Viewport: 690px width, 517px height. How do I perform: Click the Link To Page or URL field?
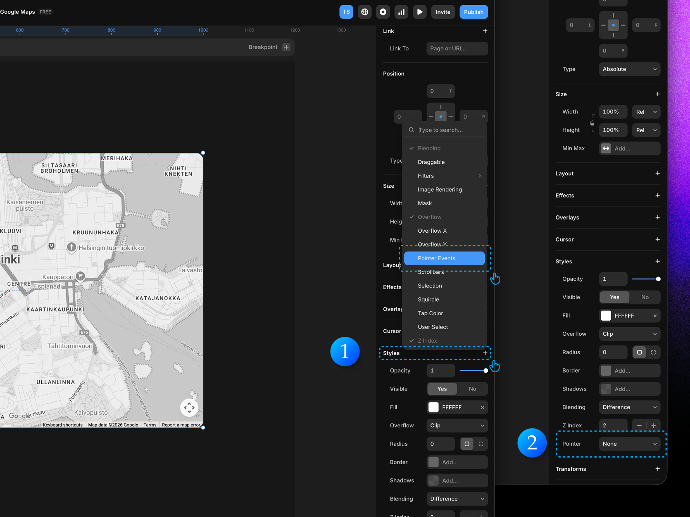[457, 49]
